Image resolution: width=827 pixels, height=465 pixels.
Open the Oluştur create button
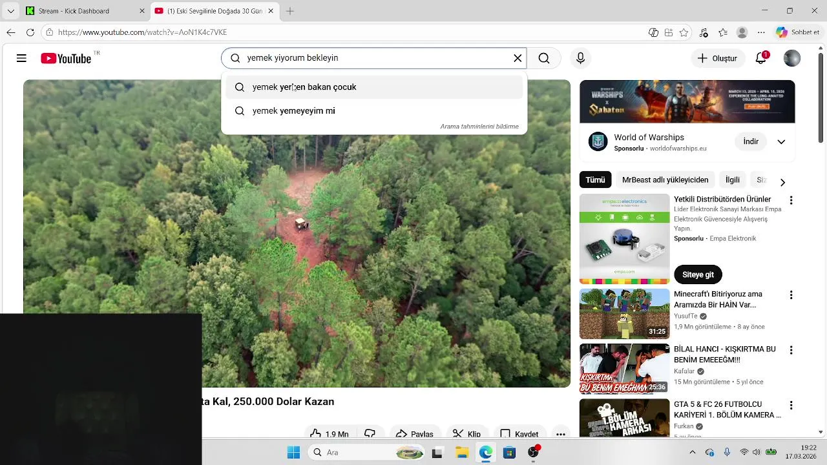coord(718,58)
